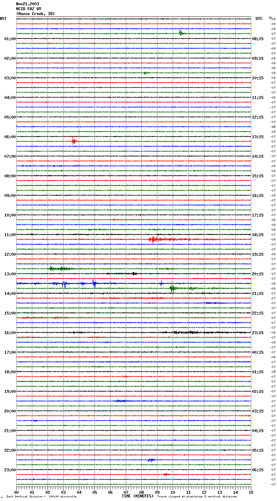Click the 10:15 UTC time label
The height and width of the screenshot is (501, 277).
click(258, 78)
